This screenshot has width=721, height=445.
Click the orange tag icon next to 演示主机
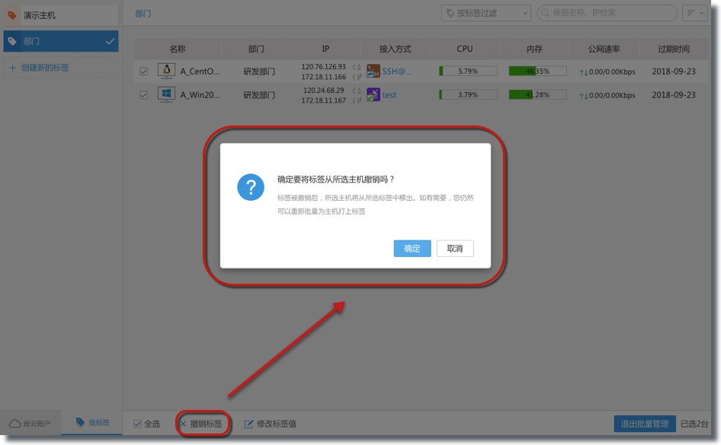click(x=12, y=15)
